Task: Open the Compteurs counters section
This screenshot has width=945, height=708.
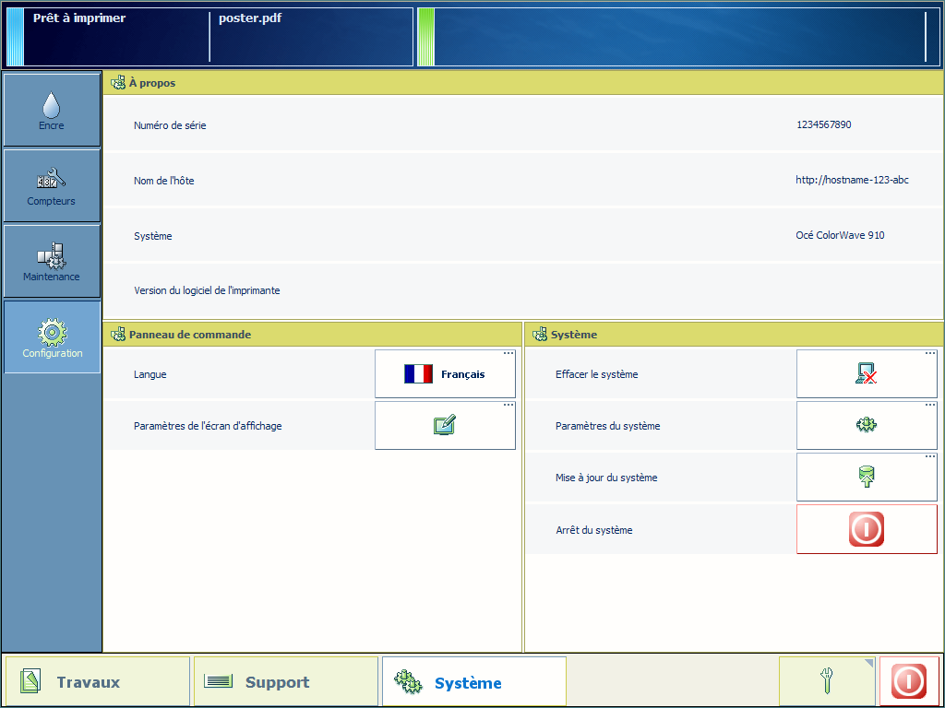Action: [52, 186]
